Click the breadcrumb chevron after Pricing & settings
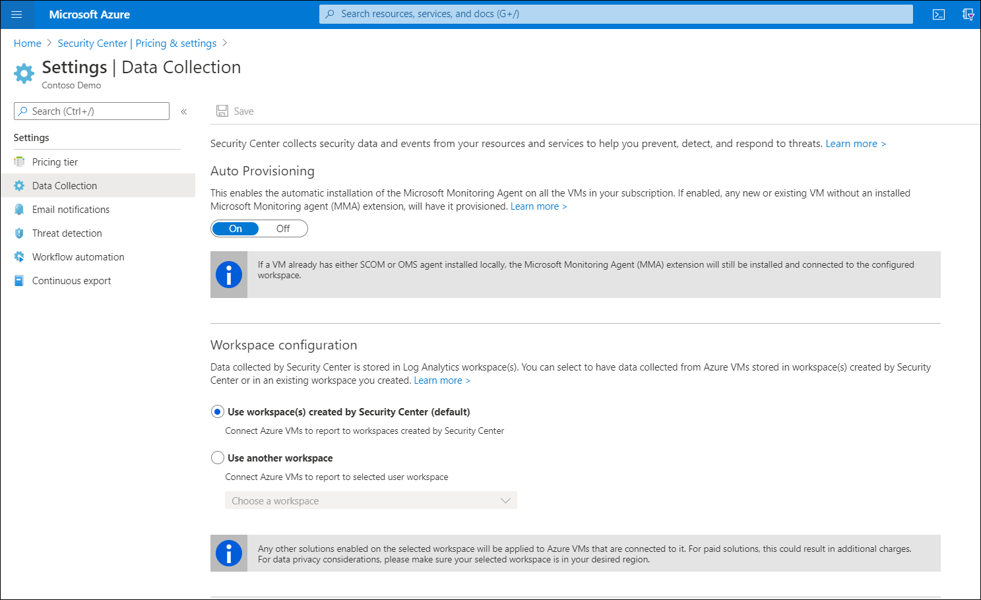This screenshot has height=600, width=981. [x=225, y=43]
